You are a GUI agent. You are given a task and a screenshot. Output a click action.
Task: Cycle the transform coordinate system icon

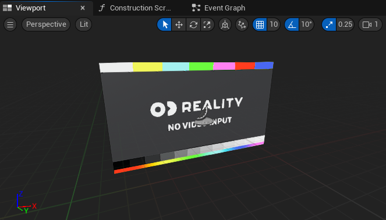click(225, 24)
